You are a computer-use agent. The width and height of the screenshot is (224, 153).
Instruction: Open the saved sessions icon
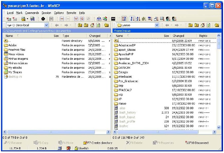(x=23, y=19)
